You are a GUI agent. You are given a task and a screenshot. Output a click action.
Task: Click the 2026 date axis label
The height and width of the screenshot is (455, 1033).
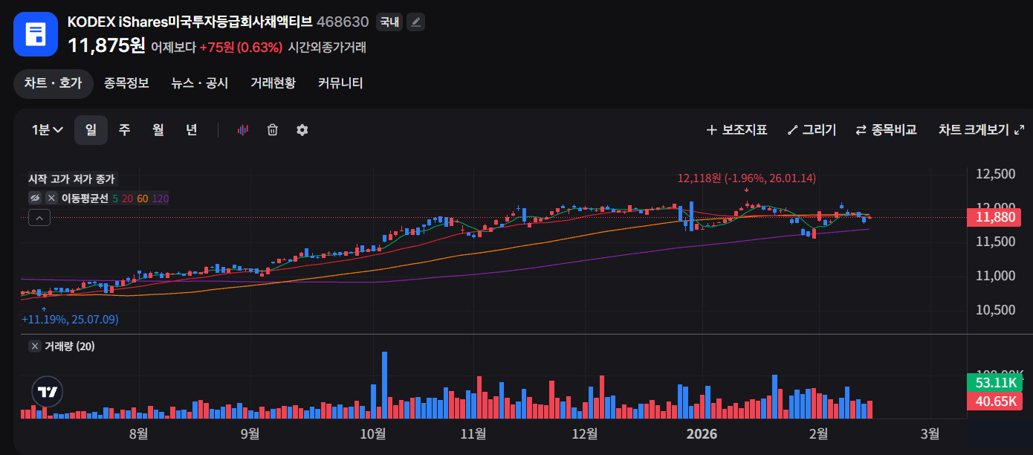pyautogui.click(x=702, y=433)
